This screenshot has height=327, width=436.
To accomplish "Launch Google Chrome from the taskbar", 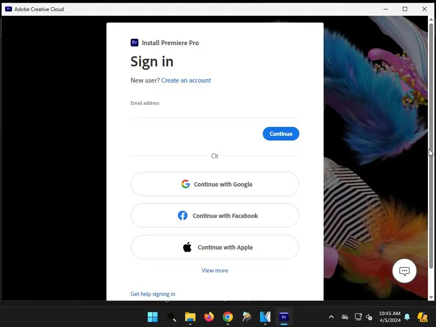I will [228, 317].
